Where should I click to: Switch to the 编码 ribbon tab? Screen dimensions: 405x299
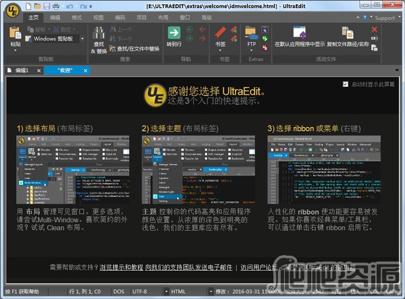[120, 18]
